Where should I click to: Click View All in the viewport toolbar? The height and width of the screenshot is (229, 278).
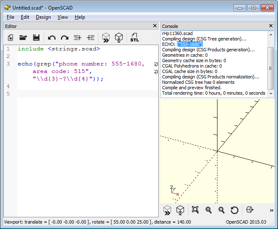click(195, 210)
